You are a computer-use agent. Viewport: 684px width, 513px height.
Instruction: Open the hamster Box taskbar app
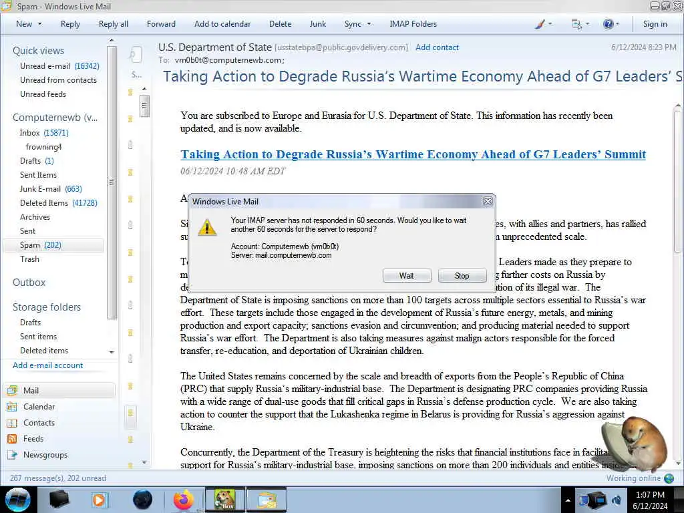[x=224, y=500]
